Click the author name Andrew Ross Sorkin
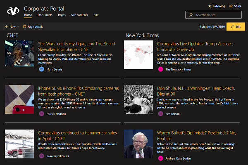 pos(178,158)
